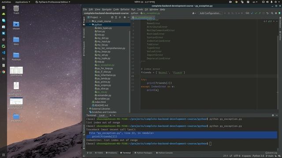The width and height of the screenshot is (282, 158).
Task: Open the Trash desktop icon
Action: click(16, 10)
